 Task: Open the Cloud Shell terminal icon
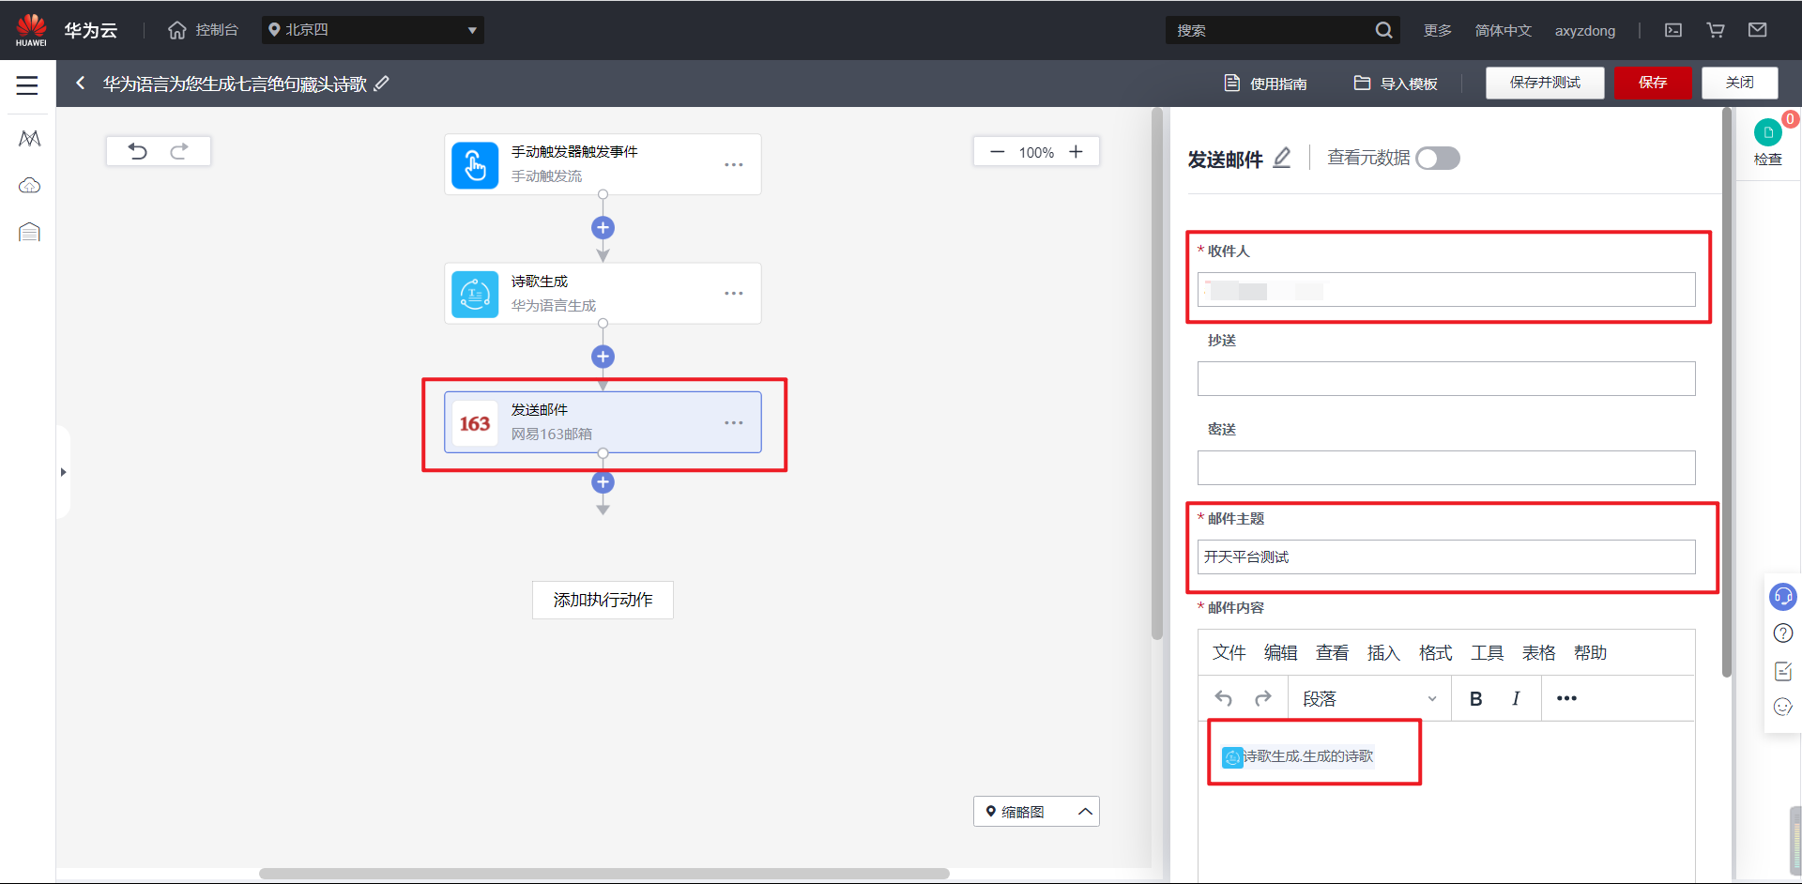(x=1673, y=30)
